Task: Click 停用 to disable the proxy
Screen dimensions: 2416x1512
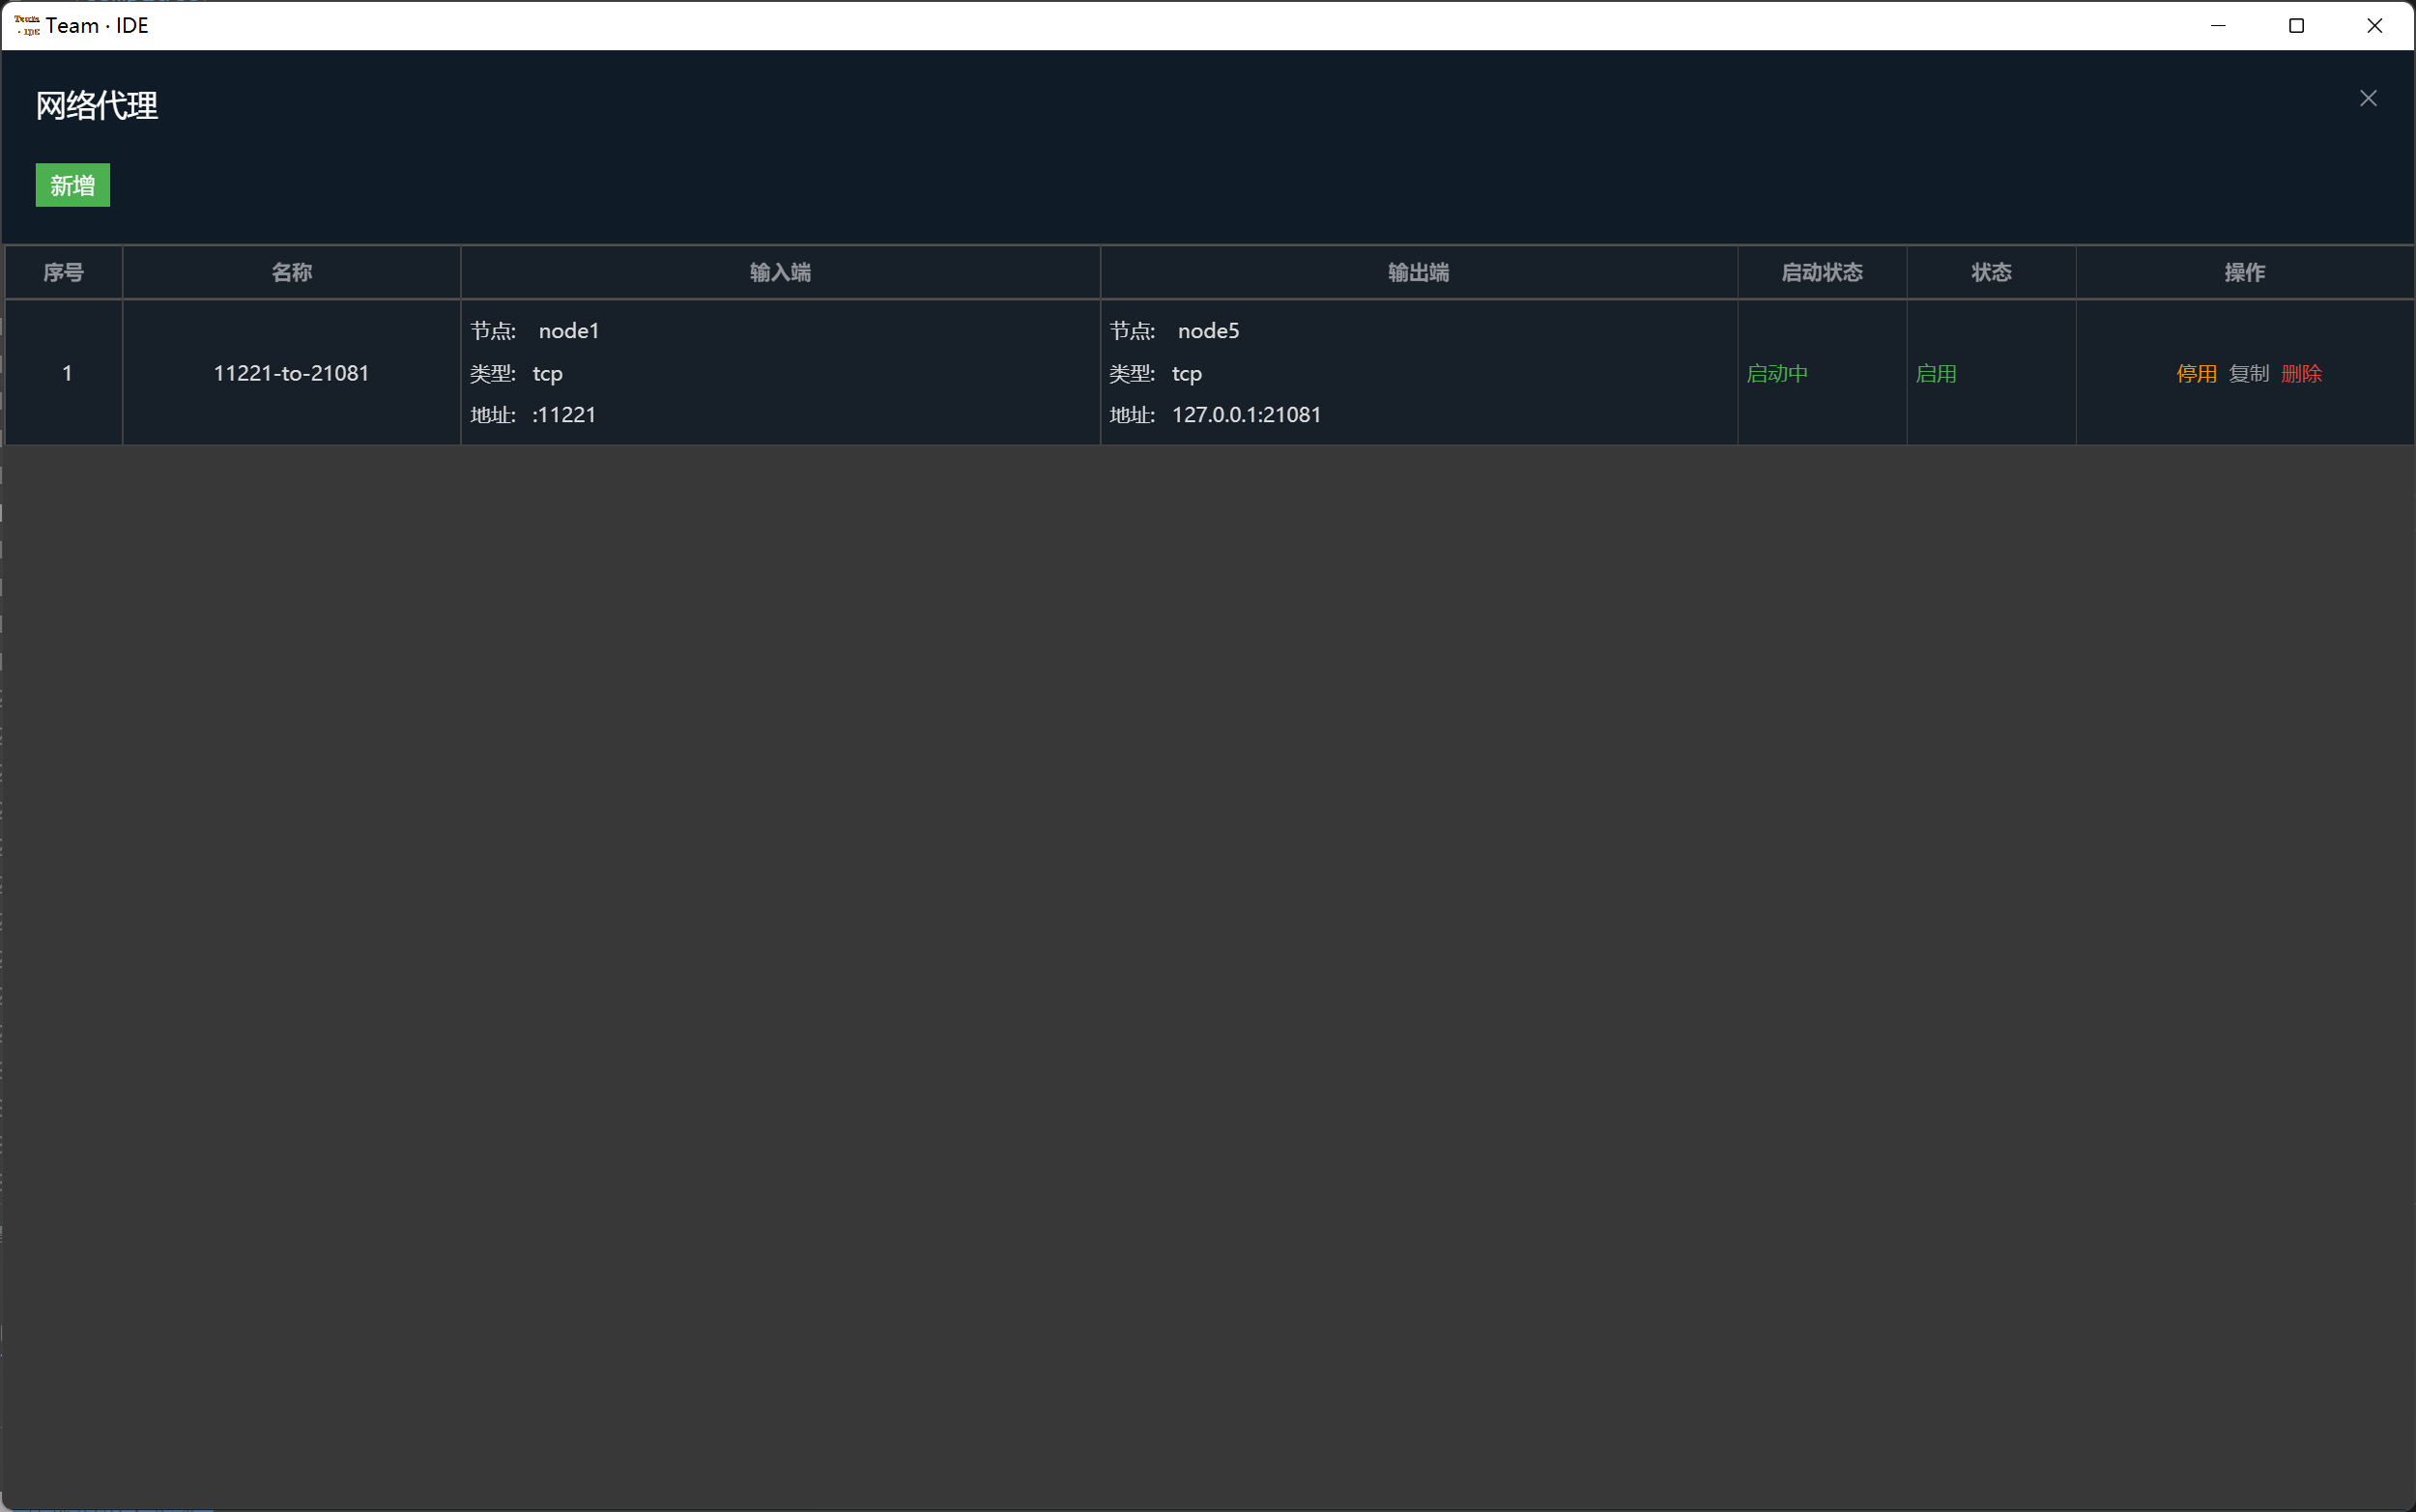Action: tap(2196, 373)
